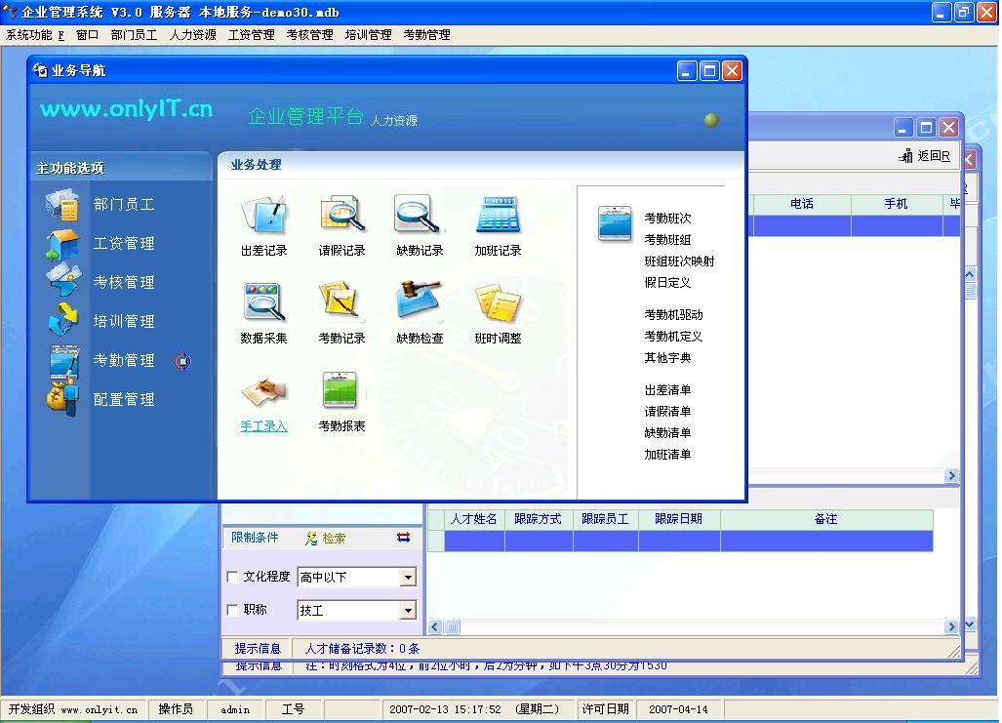
Task: Open the 班时调整 shift adjustment icon
Action: [498, 303]
